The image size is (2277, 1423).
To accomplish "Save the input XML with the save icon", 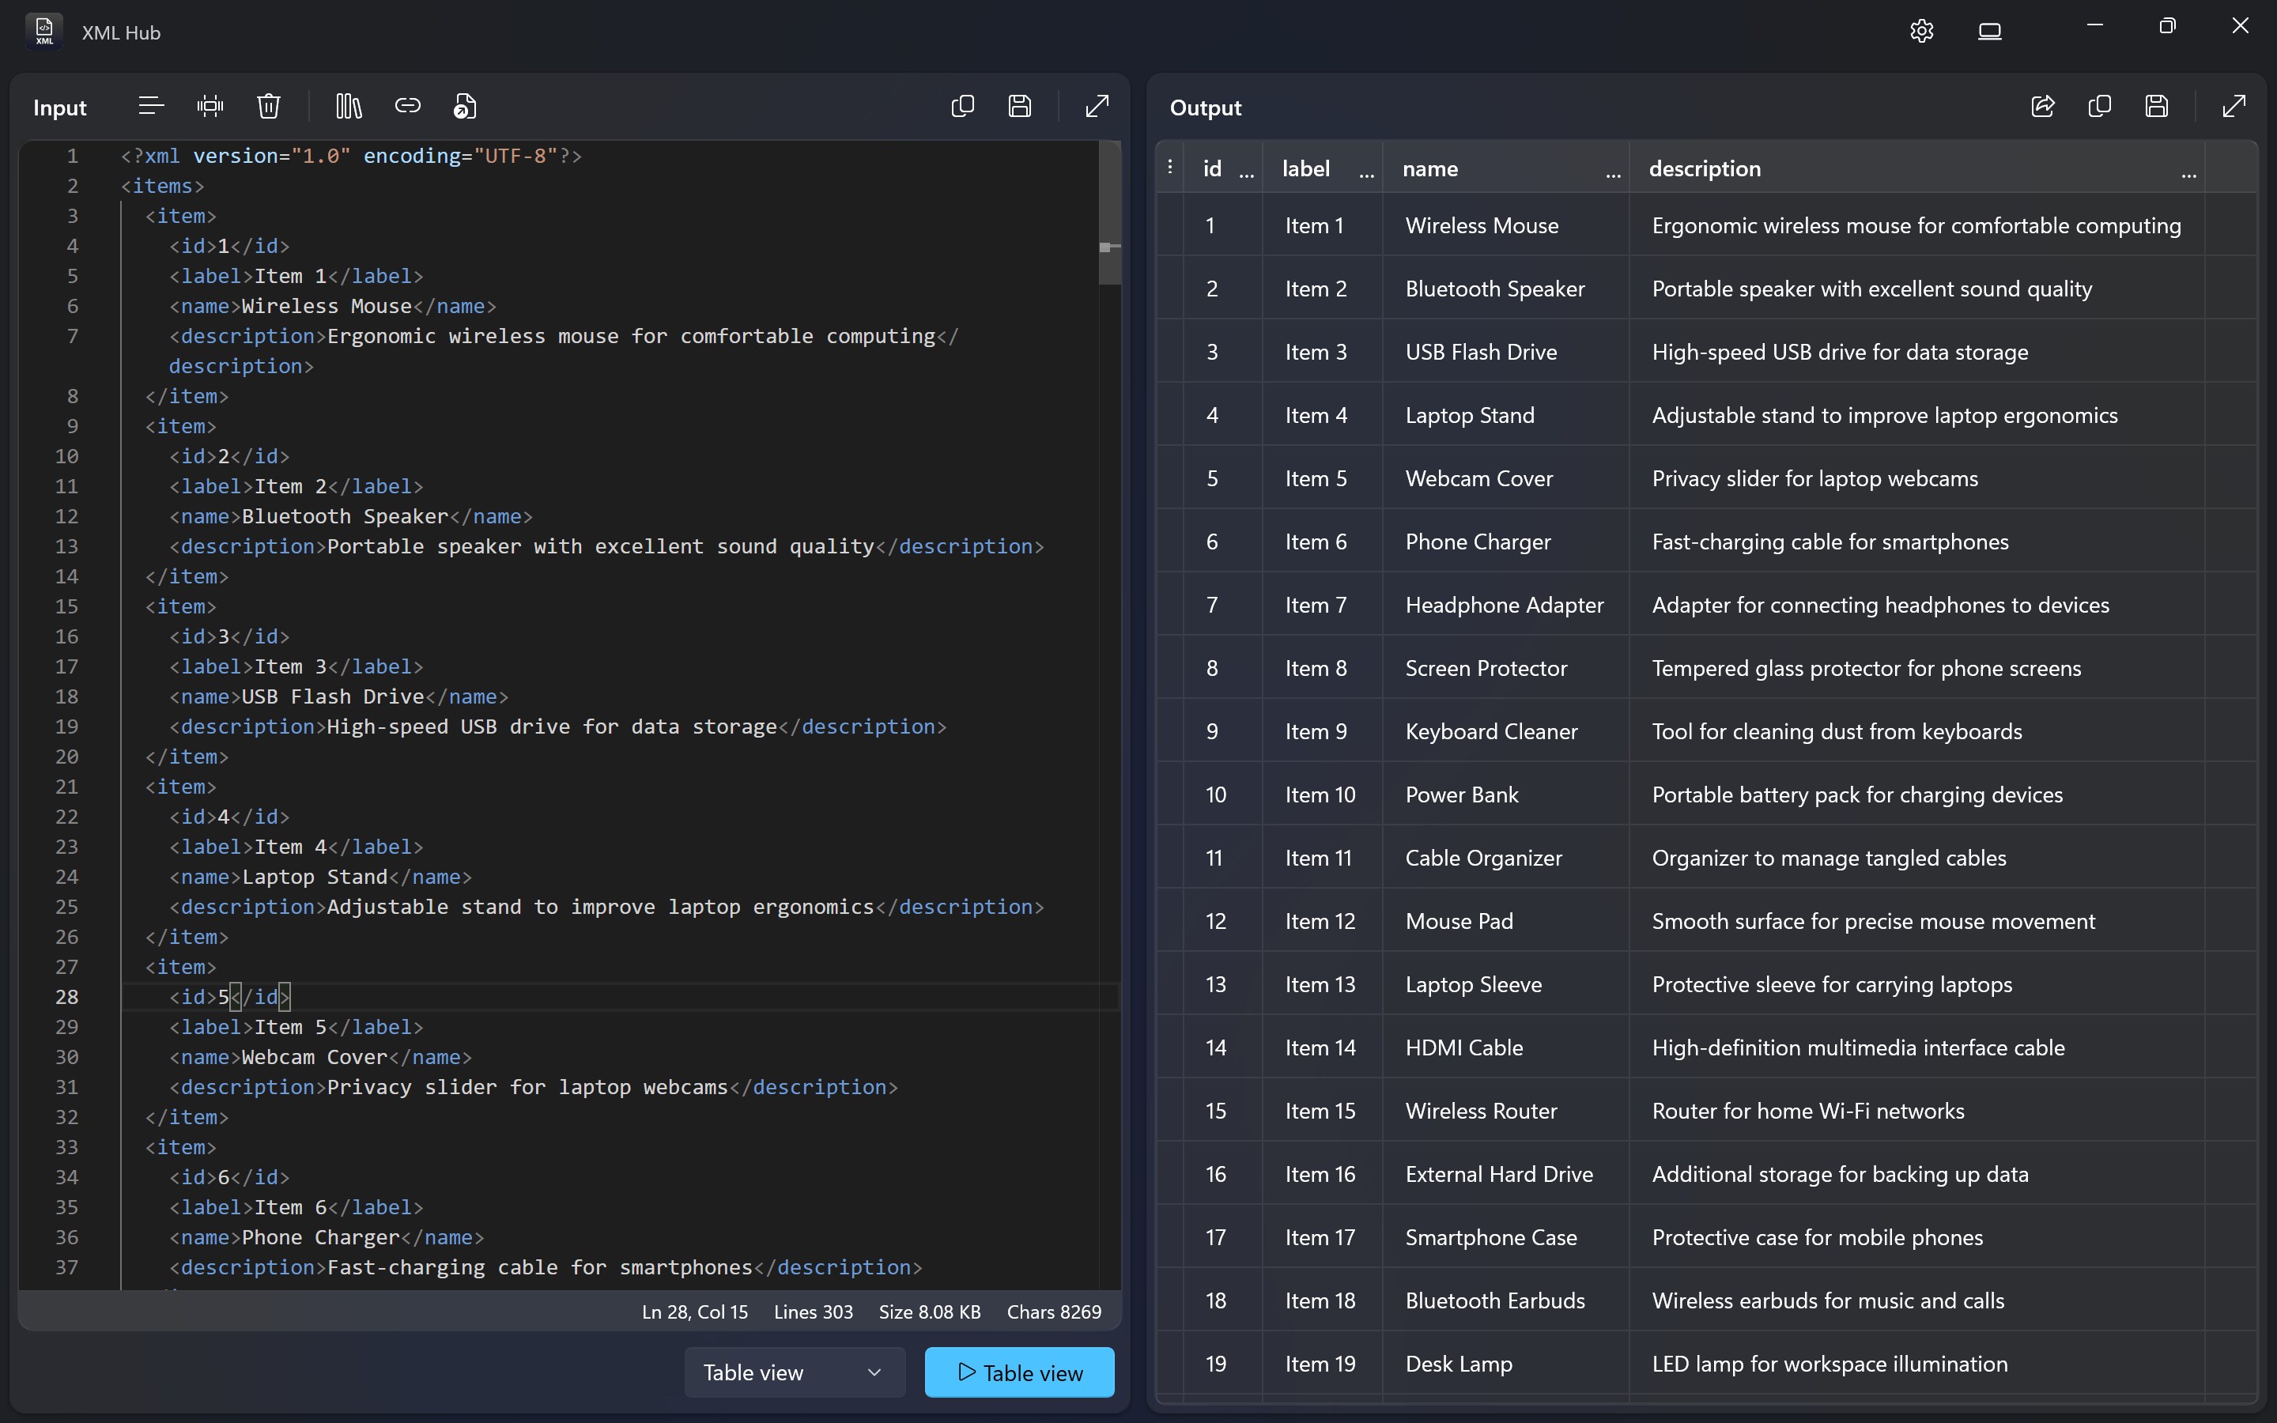I will [x=1020, y=105].
